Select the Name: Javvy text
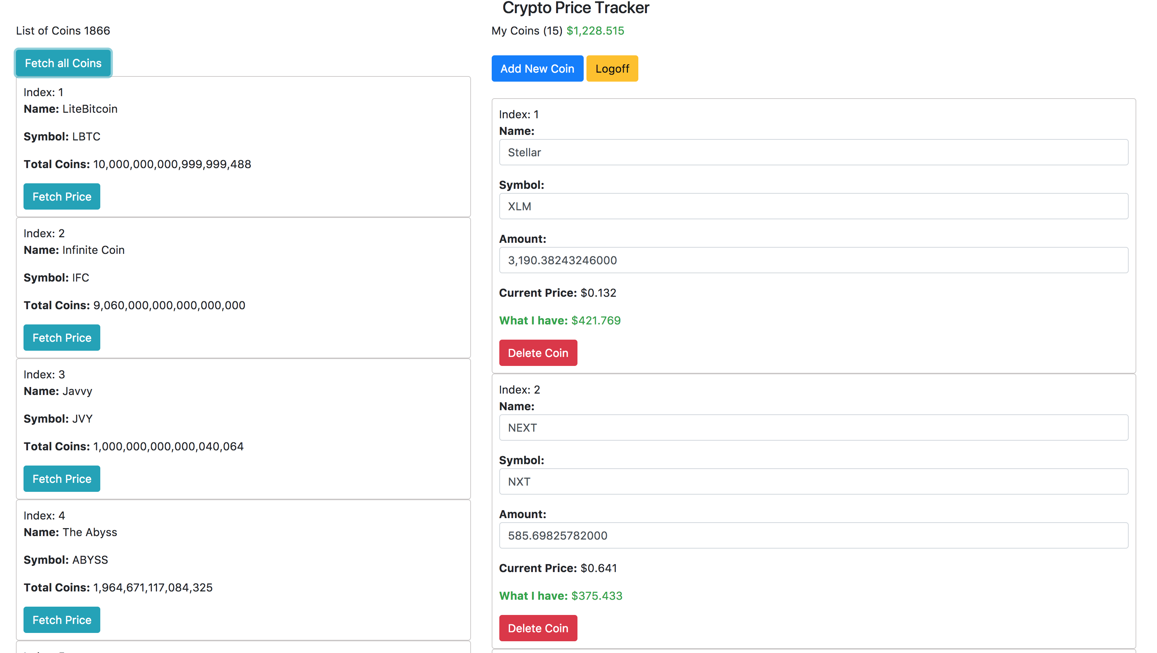 click(58, 391)
